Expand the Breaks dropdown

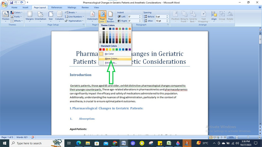[x=72, y=12]
